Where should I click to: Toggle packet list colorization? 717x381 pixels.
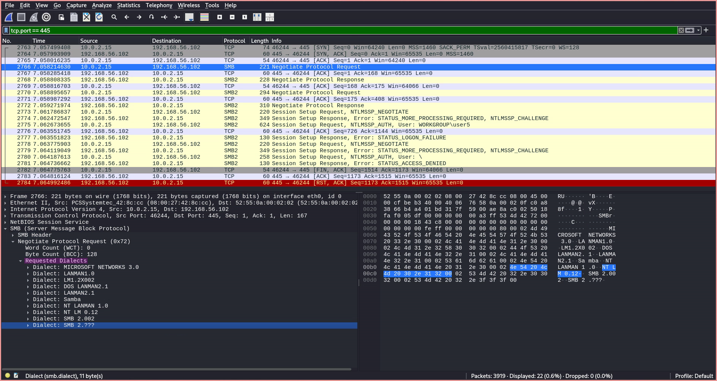204,17
